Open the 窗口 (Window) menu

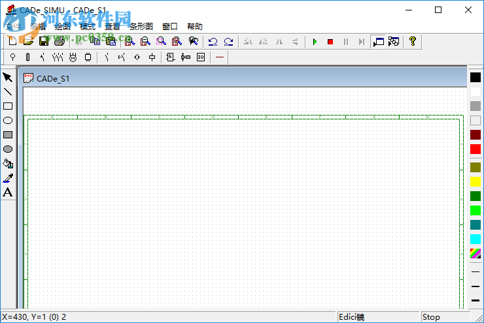[170, 27]
